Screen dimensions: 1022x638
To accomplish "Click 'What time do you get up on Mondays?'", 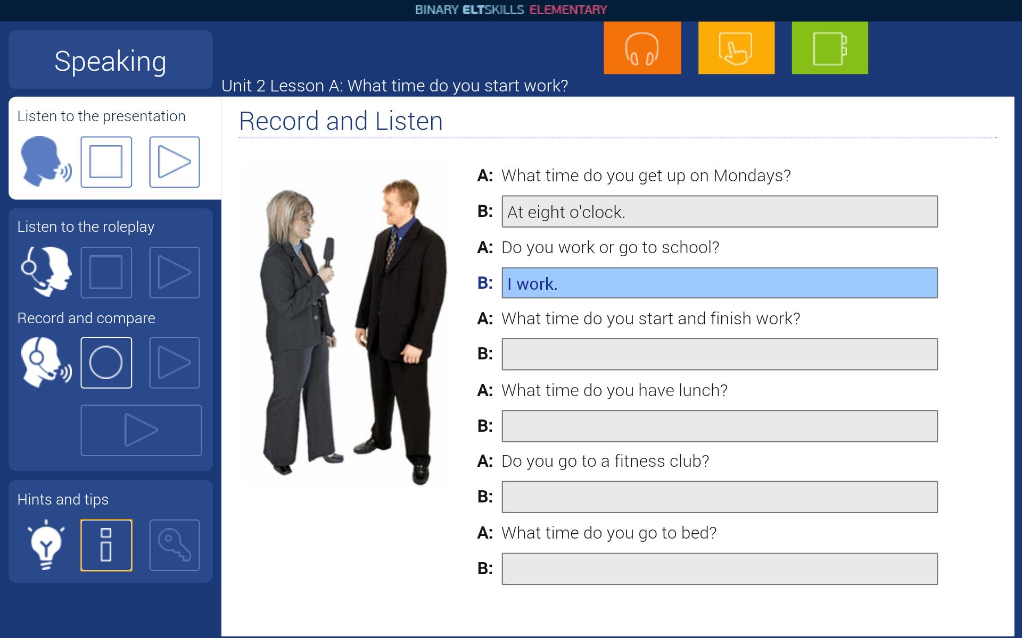I will (x=646, y=175).
